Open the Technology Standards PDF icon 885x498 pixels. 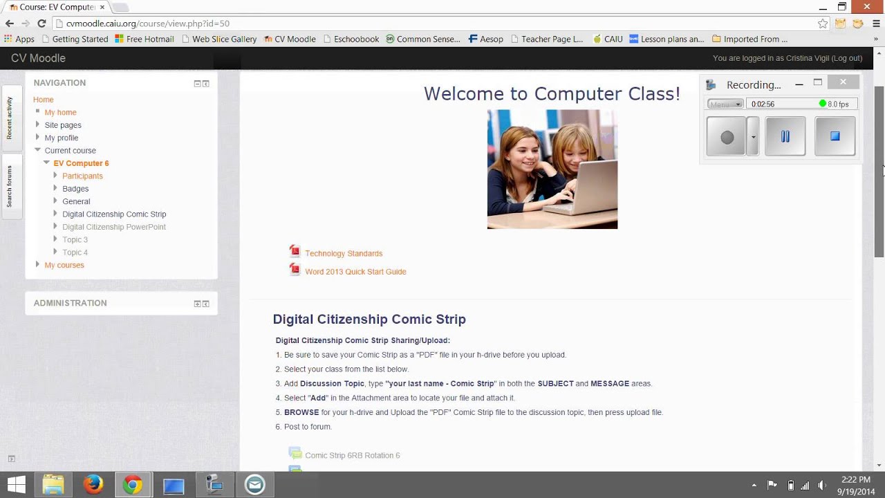pos(295,252)
